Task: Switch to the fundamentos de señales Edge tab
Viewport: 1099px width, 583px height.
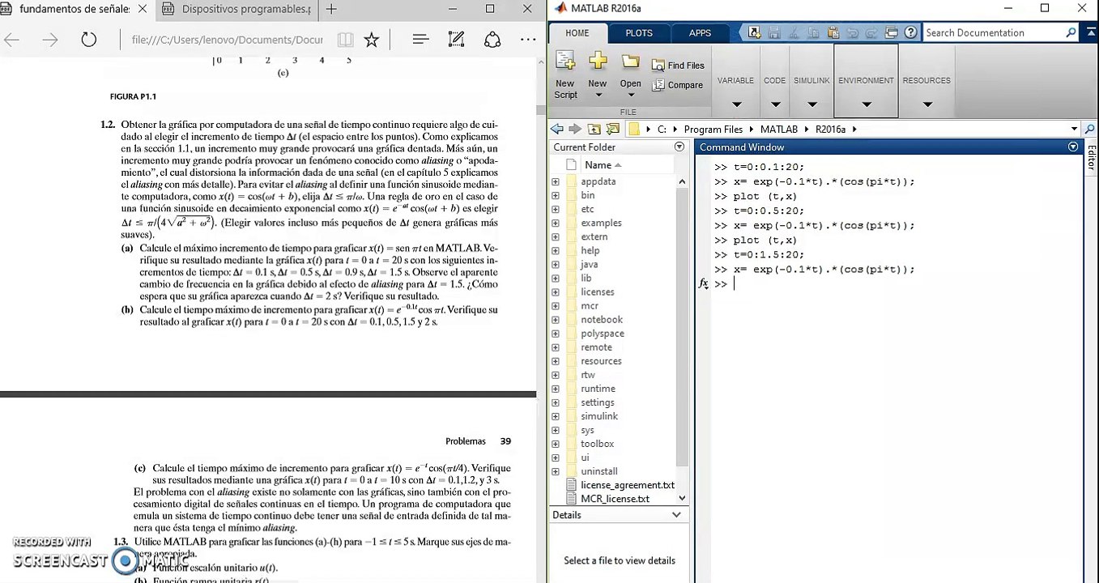Action: point(74,10)
